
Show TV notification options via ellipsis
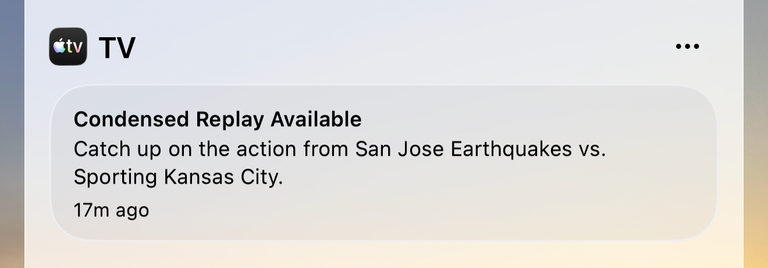click(x=687, y=47)
